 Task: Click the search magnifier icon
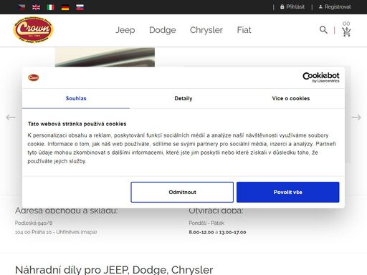(323, 30)
